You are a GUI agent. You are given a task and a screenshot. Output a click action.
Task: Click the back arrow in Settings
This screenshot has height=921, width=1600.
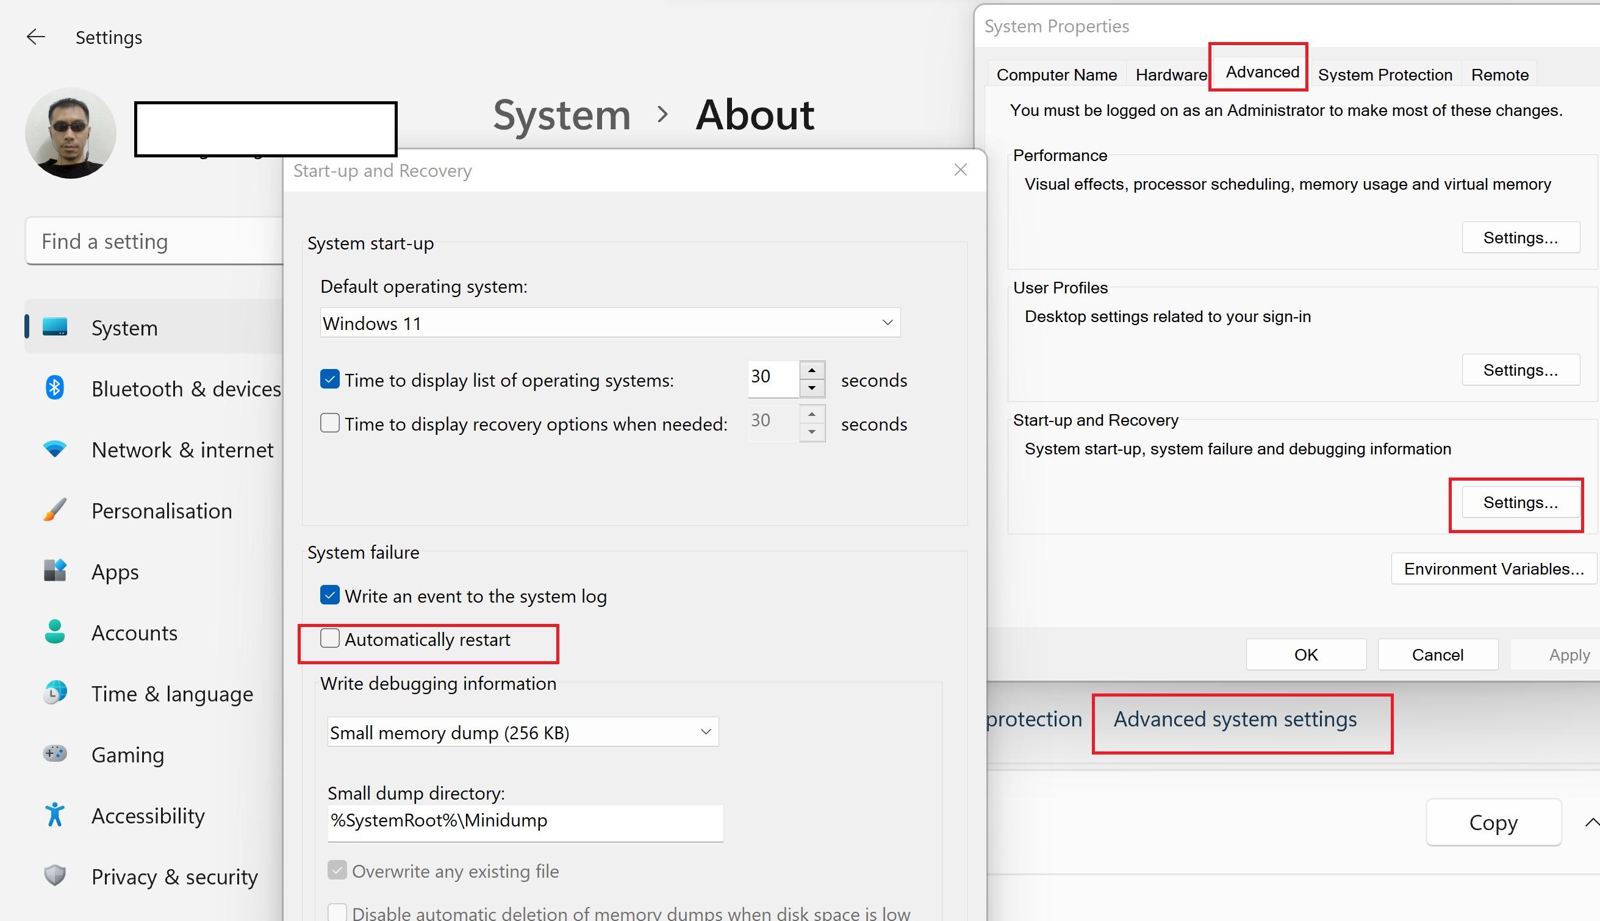click(x=36, y=37)
